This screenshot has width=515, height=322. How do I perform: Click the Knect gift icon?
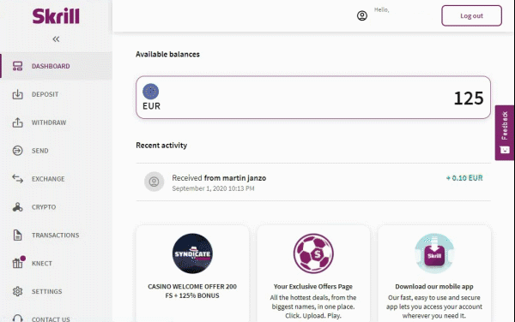pyautogui.click(x=18, y=262)
